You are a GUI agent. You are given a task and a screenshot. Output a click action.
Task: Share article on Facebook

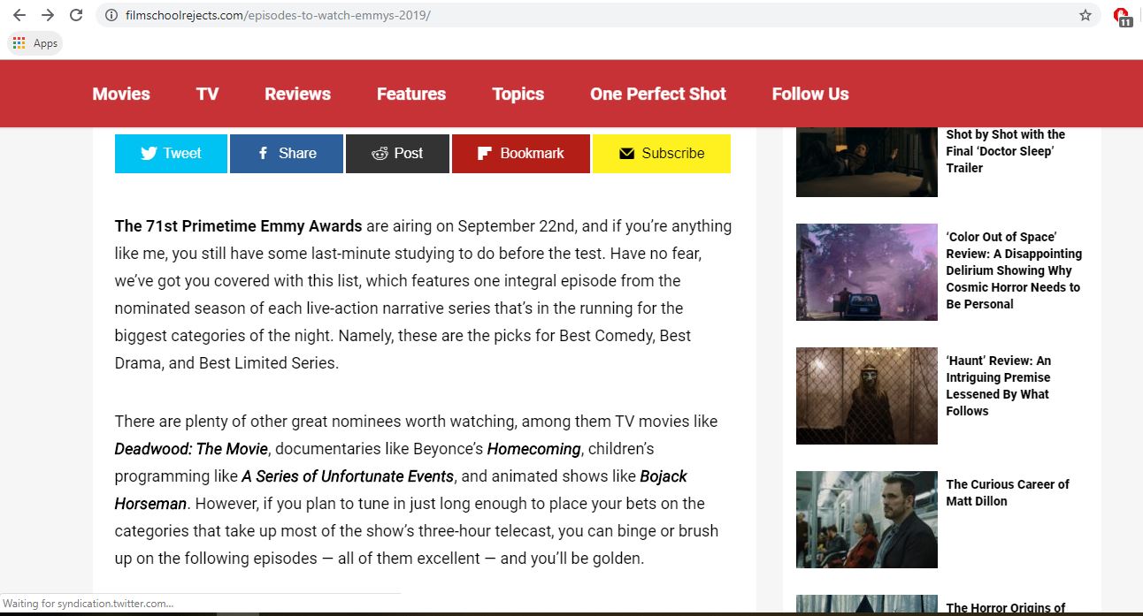pyautogui.click(x=287, y=153)
